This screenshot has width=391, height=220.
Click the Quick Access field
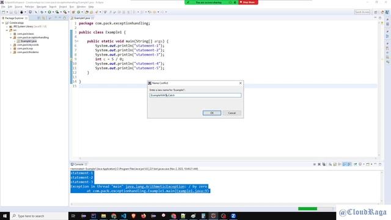pos(362,12)
